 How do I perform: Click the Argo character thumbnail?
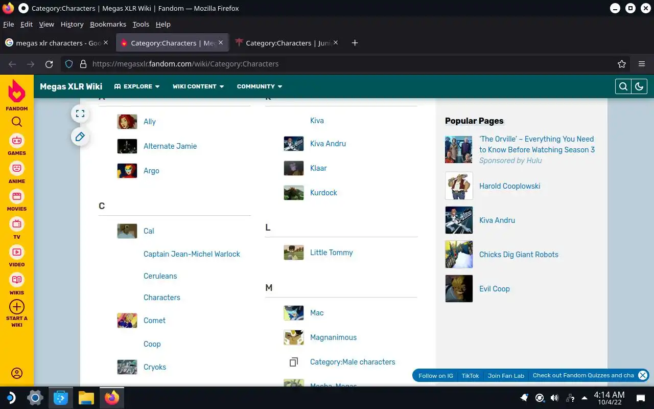tap(127, 171)
